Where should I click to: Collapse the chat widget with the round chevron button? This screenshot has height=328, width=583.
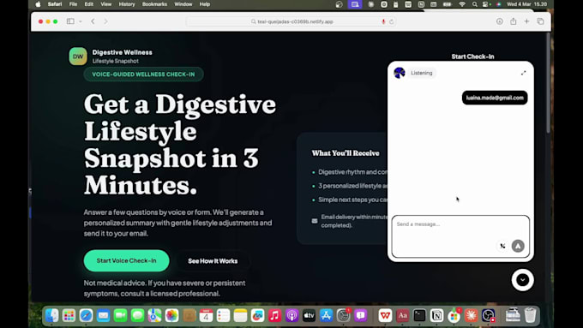pyautogui.click(x=522, y=280)
